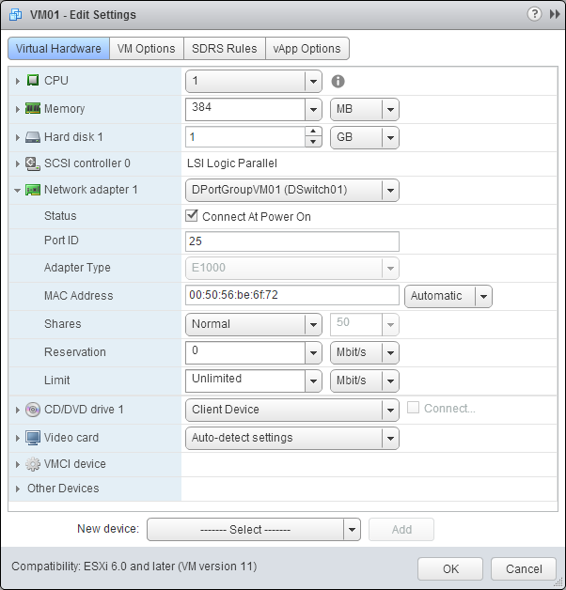Click the CPU info icon
566x590 pixels.
point(338,82)
